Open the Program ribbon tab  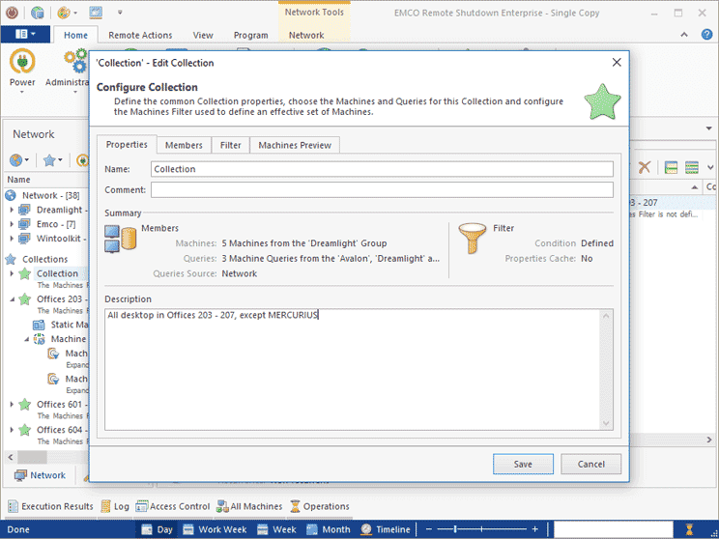click(x=251, y=35)
